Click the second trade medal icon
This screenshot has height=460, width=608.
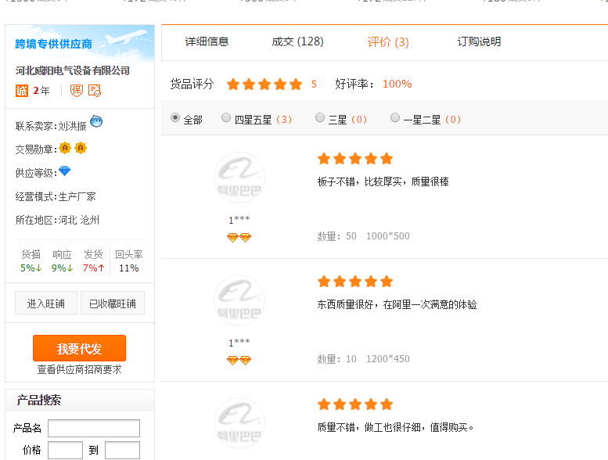click(81, 148)
